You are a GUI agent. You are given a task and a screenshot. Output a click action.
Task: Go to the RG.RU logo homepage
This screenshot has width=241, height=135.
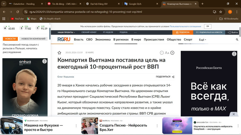pos(64,39)
